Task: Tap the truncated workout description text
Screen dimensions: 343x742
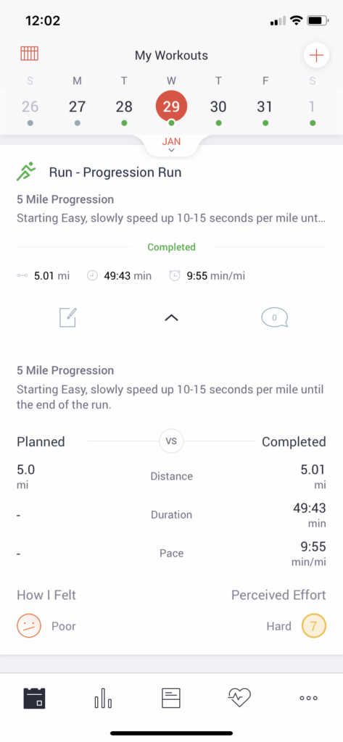Action: tap(171, 219)
